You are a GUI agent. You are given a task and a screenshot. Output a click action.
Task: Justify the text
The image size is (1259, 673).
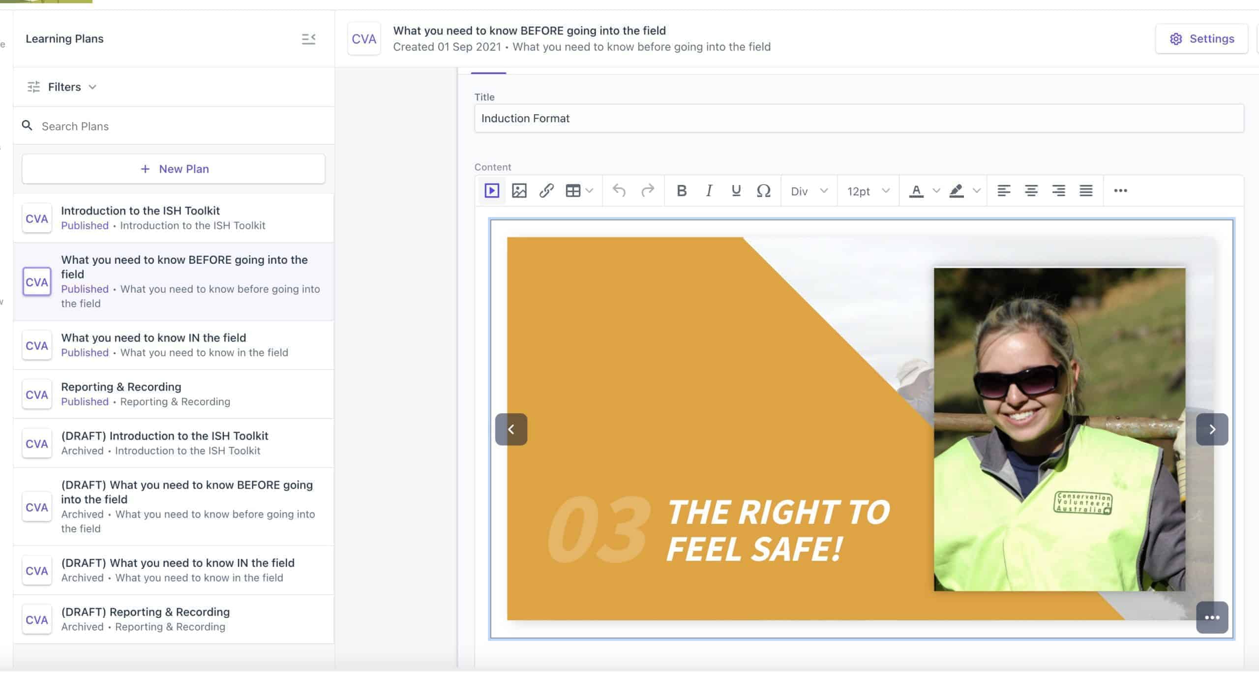pos(1086,191)
